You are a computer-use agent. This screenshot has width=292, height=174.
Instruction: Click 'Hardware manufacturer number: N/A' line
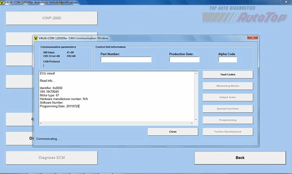(64, 99)
